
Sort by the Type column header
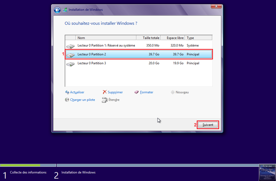point(199,38)
